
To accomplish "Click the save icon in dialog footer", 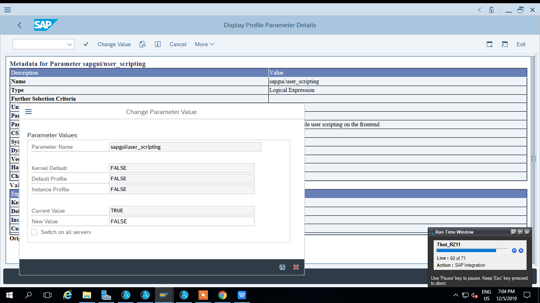I will [282, 267].
